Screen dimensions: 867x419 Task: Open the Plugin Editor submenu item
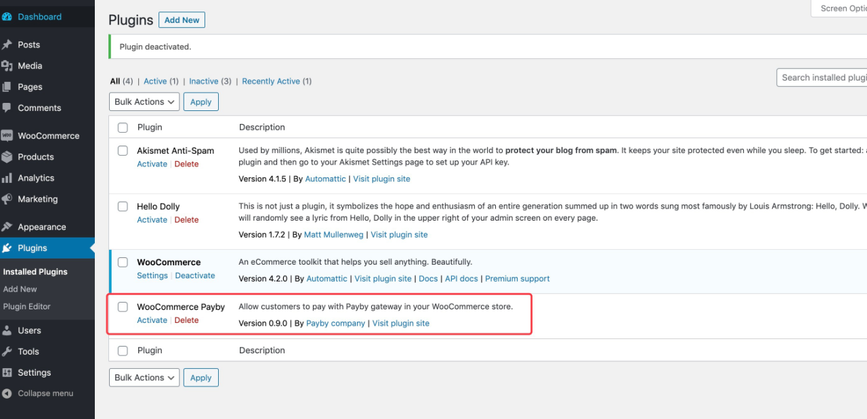pos(27,307)
